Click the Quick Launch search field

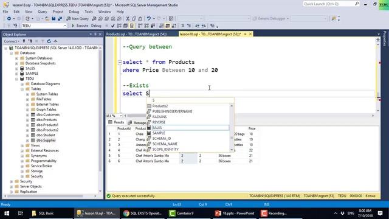click(x=331, y=4)
